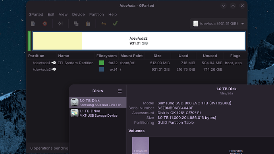
Task: Click the GUID Partition Table value
Action: 176,123
